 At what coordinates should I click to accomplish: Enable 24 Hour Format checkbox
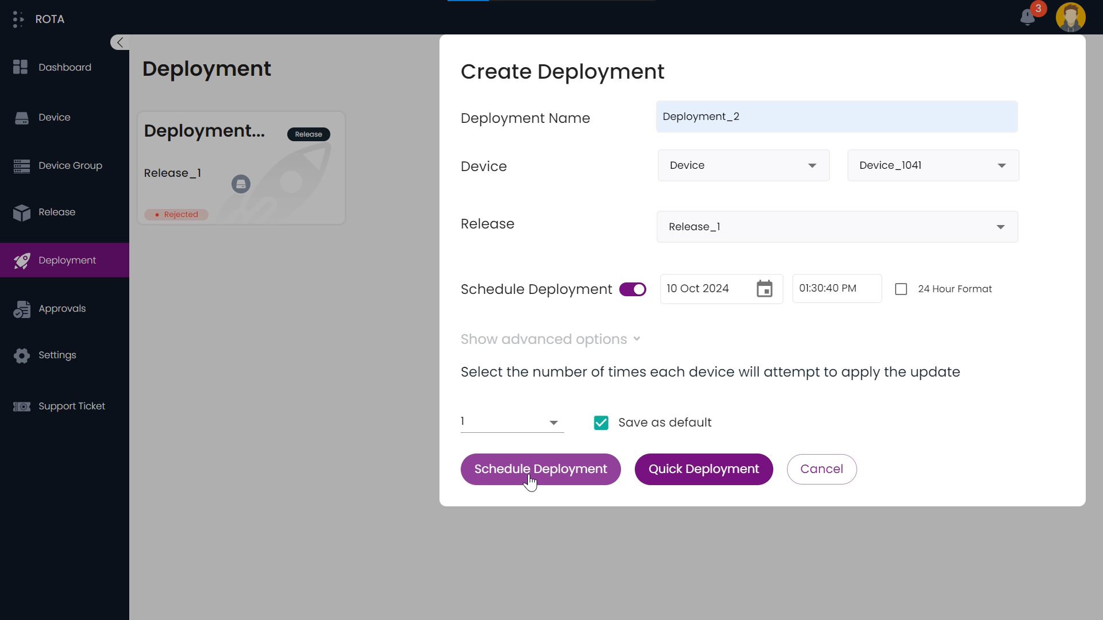point(900,289)
